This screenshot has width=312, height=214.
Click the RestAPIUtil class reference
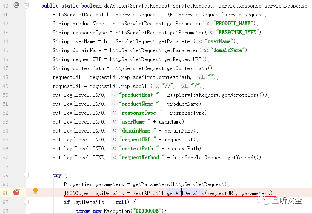(149, 193)
